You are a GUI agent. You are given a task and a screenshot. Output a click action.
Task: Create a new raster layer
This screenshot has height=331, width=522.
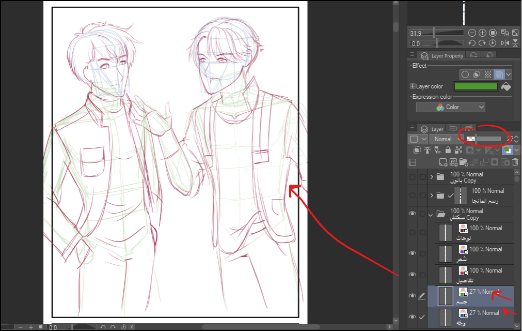coord(443,162)
